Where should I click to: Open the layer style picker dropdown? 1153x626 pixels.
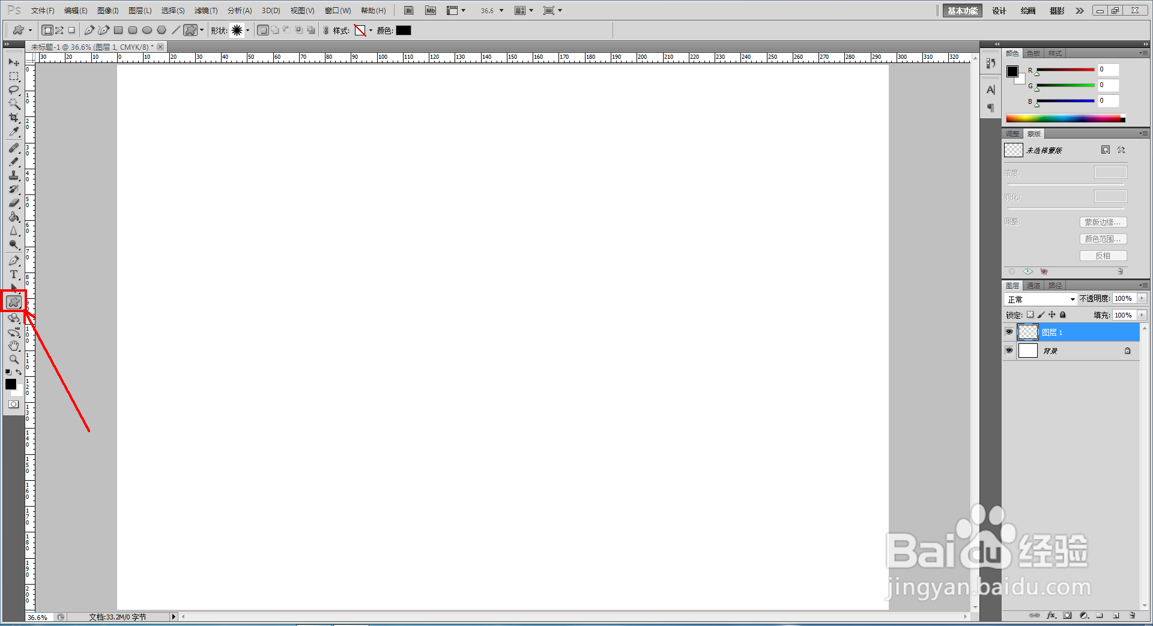(371, 31)
